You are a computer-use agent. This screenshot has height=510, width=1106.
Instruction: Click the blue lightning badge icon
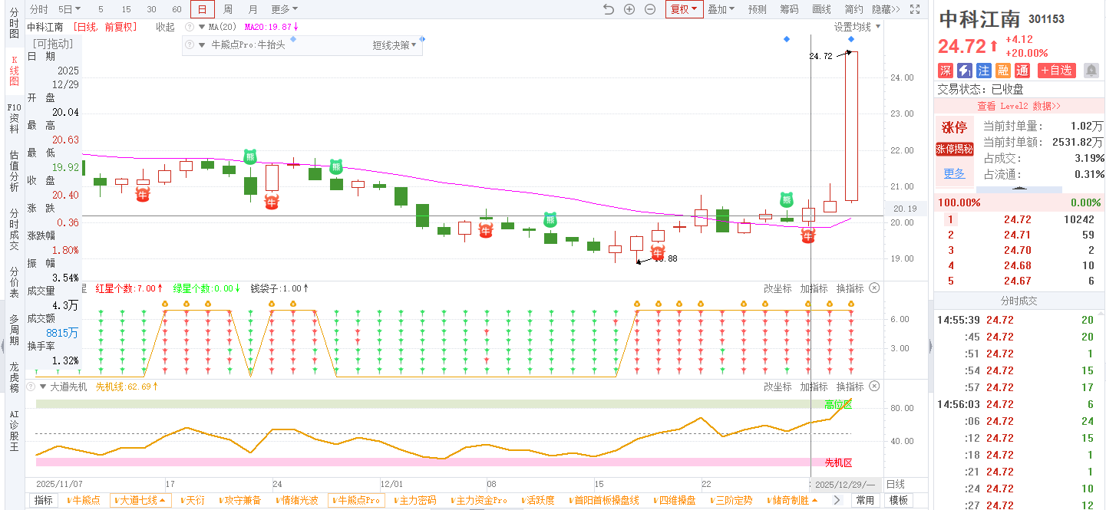point(965,71)
